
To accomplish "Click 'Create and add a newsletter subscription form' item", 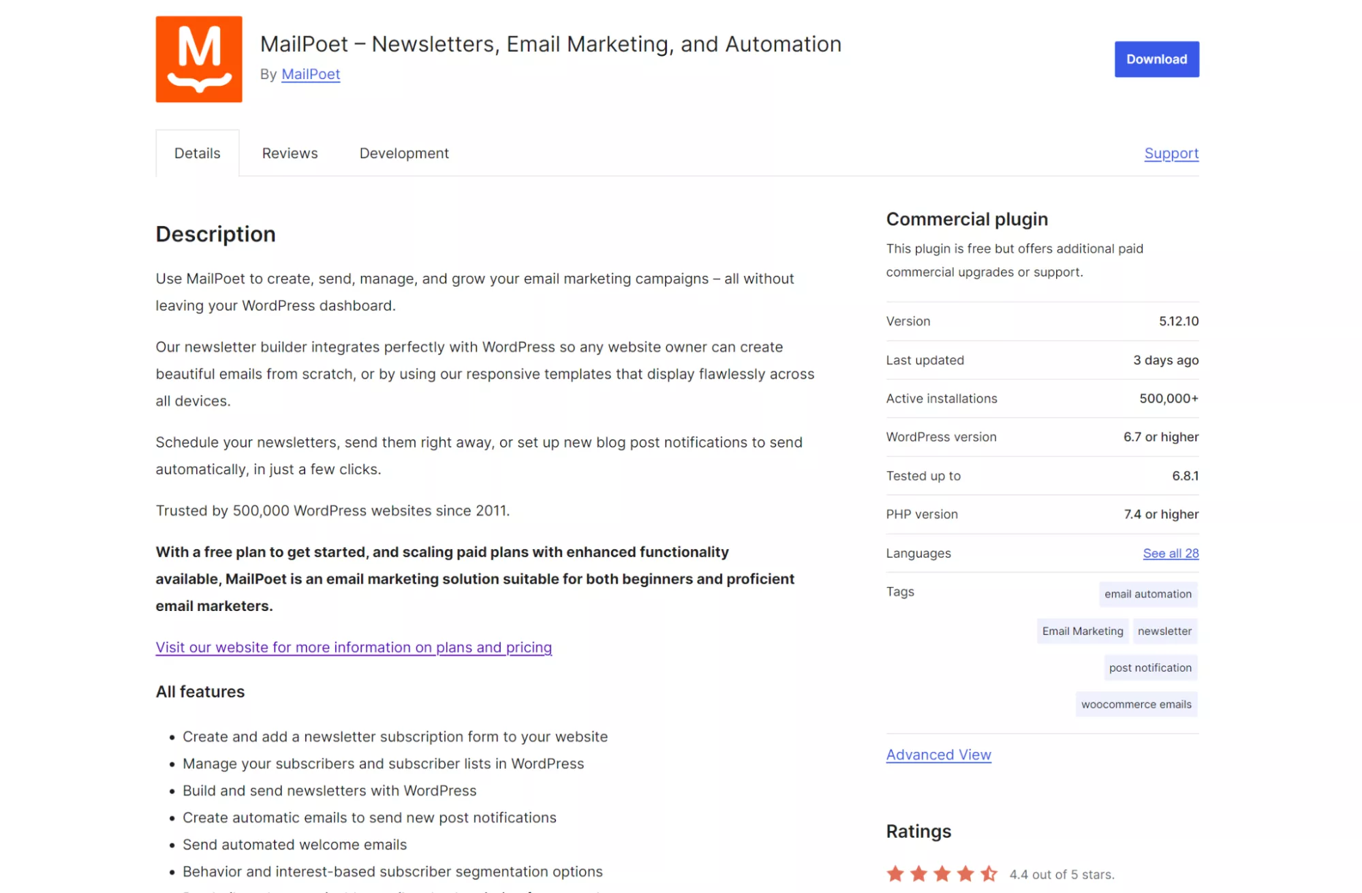I will [x=395, y=737].
